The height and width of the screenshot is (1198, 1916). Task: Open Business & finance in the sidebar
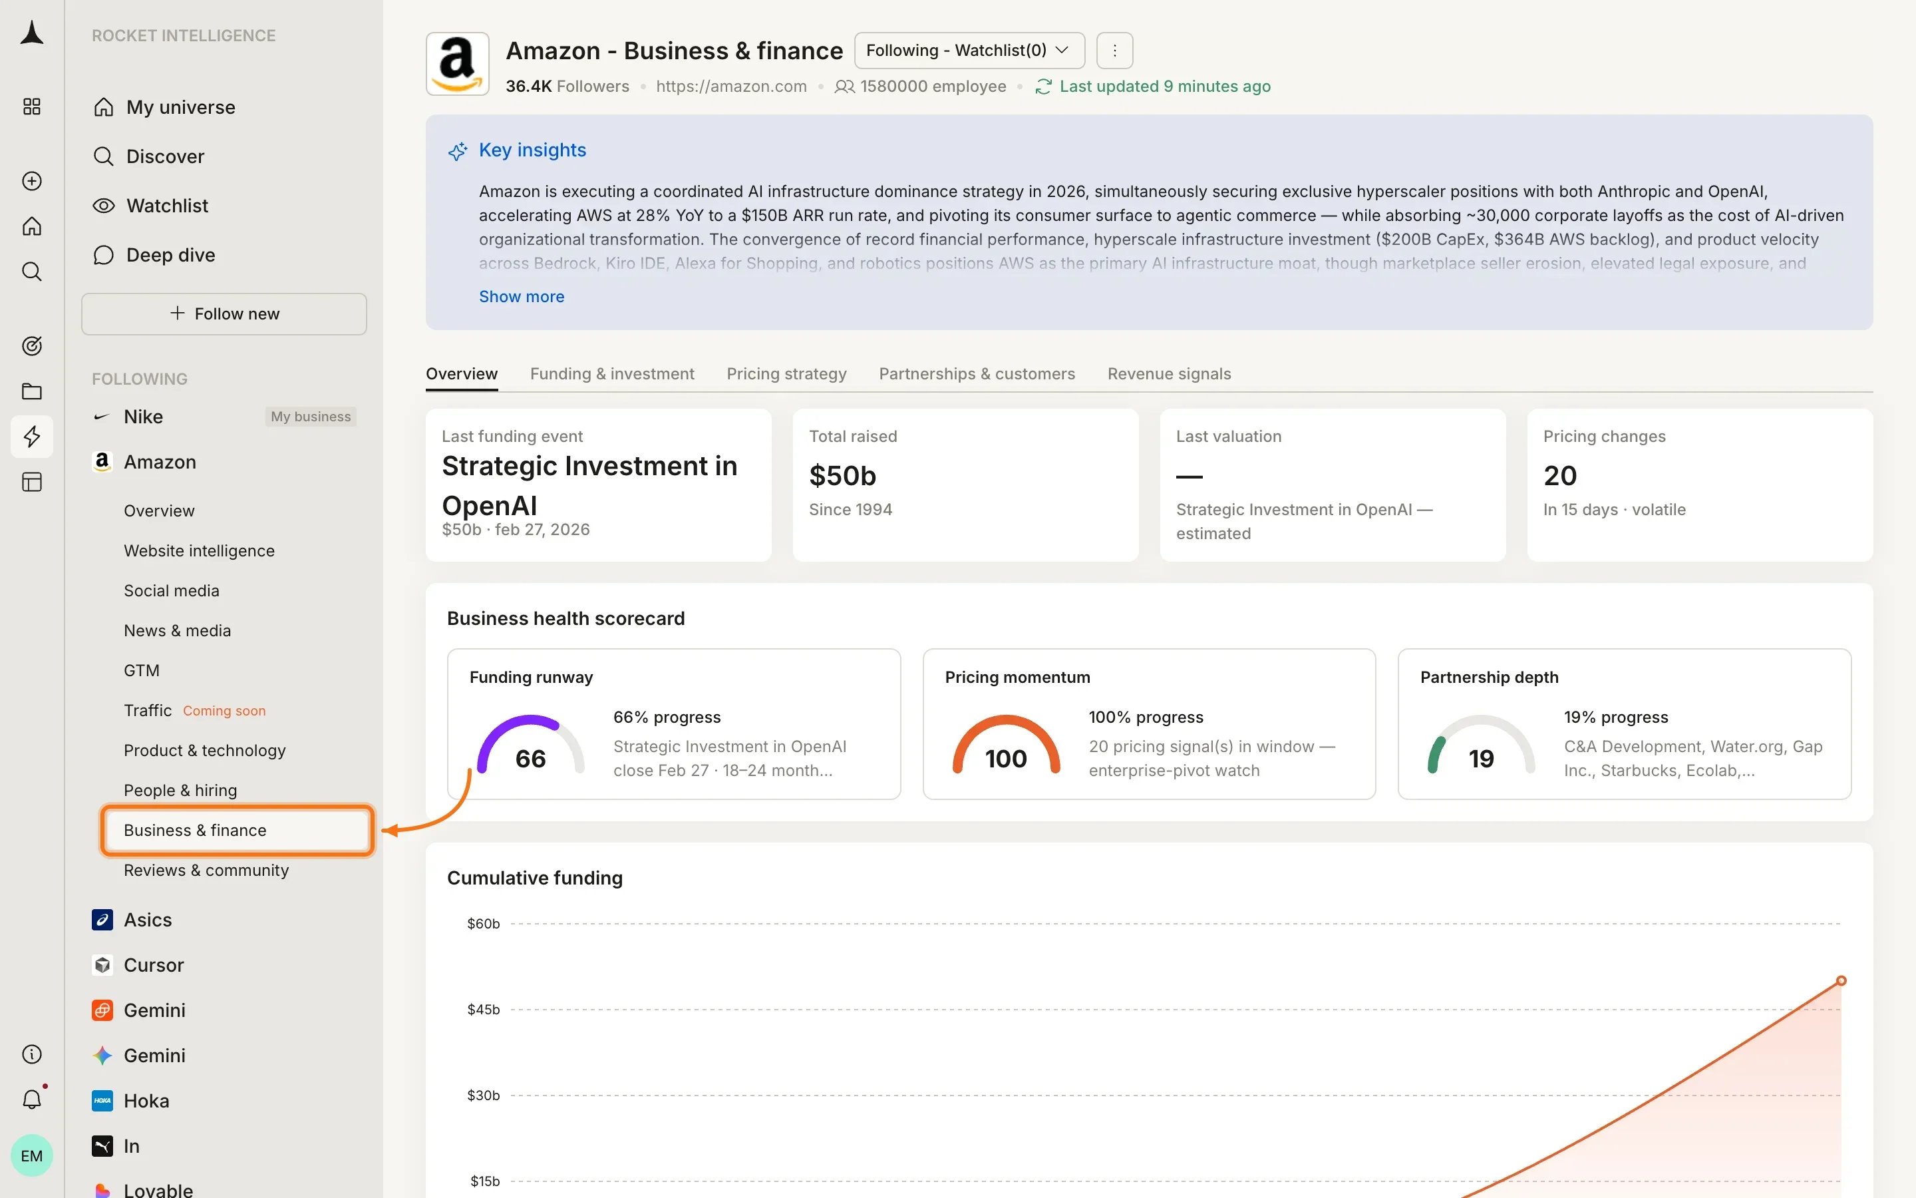[x=238, y=831]
